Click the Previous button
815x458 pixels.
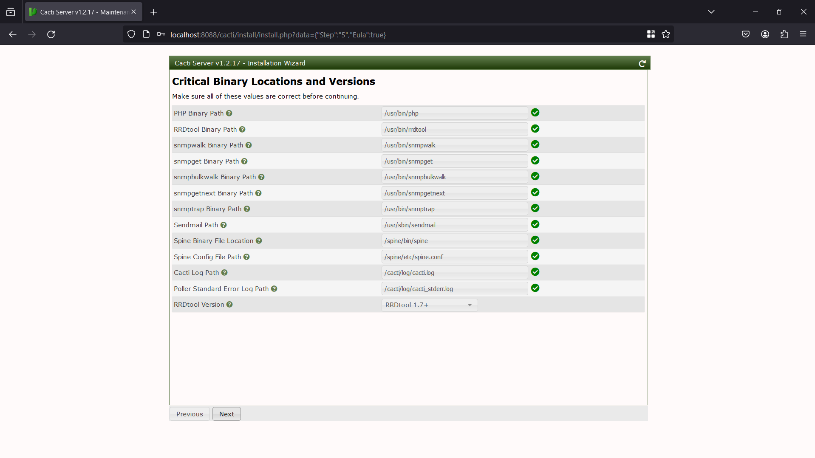pyautogui.click(x=190, y=414)
